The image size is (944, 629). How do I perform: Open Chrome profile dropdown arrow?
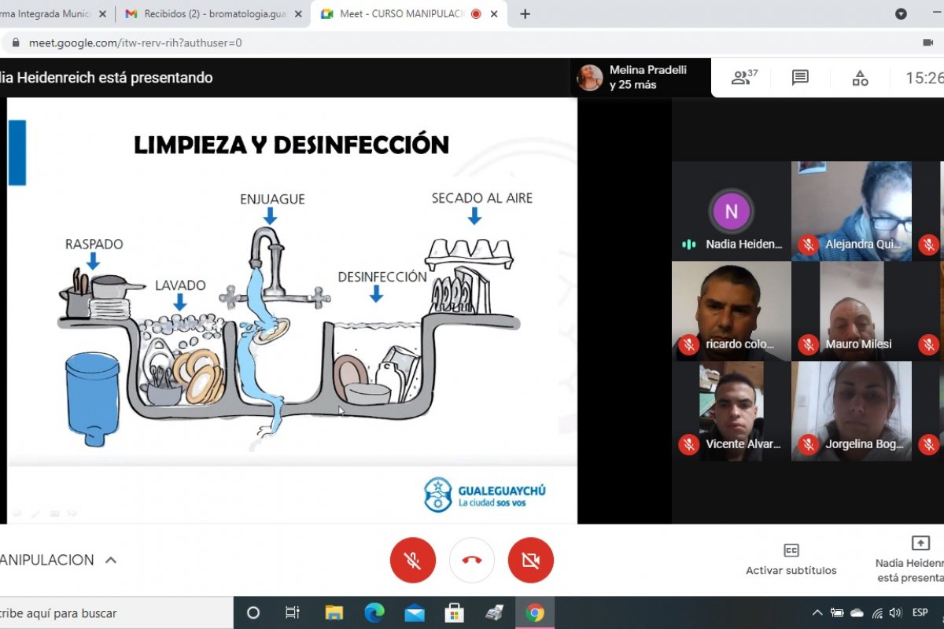(x=901, y=14)
